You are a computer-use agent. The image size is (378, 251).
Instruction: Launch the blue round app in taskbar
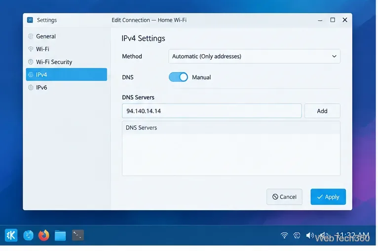click(28, 235)
